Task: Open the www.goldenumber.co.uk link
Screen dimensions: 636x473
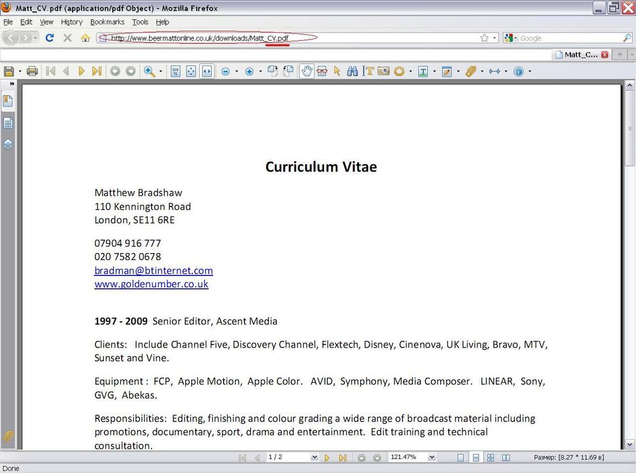Action: click(151, 284)
